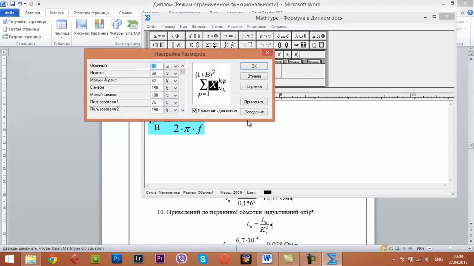Click Заводские factory defaults button

(x=254, y=112)
